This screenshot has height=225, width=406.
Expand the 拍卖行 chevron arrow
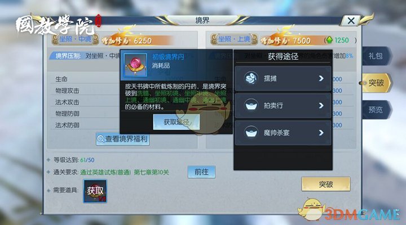click(x=321, y=105)
